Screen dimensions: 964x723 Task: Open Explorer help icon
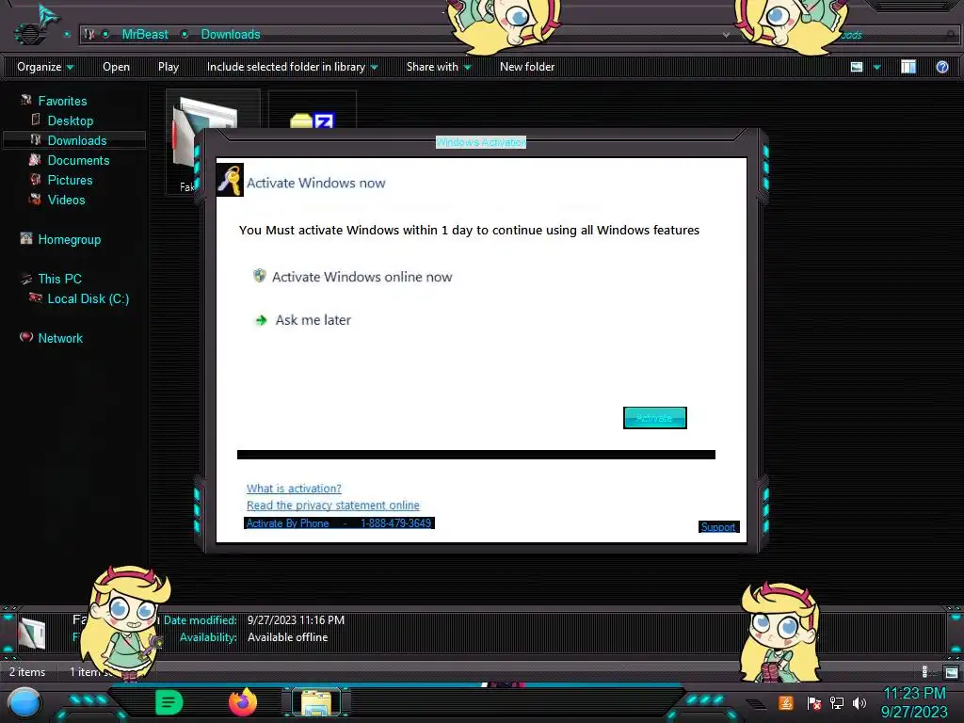tap(941, 67)
